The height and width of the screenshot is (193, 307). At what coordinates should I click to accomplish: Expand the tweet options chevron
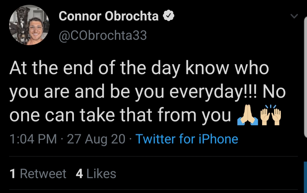(294, 16)
